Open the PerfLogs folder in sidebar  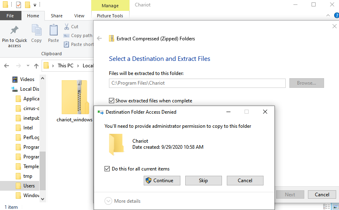point(27,137)
